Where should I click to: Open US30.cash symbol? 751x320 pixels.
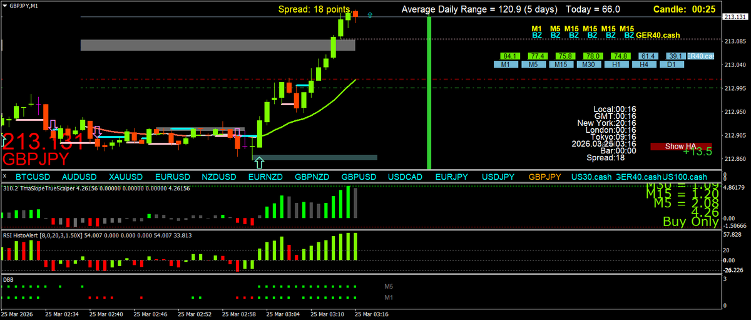(592, 177)
